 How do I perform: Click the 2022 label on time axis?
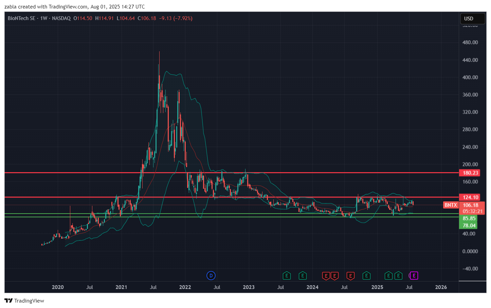pos(185,287)
